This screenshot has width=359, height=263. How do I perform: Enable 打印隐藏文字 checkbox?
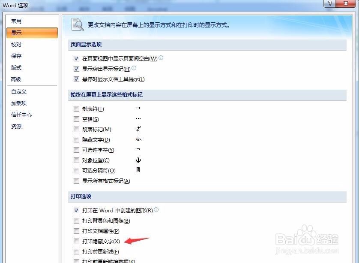[77, 241]
